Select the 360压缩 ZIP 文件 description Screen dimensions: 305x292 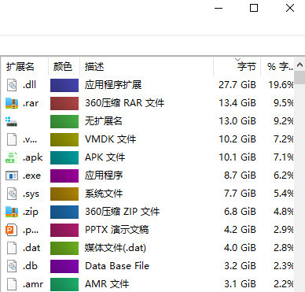(123, 212)
